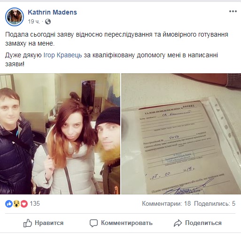Click the Комментировать button text
Viewport: 241px width, 240px height.
point(127,223)
